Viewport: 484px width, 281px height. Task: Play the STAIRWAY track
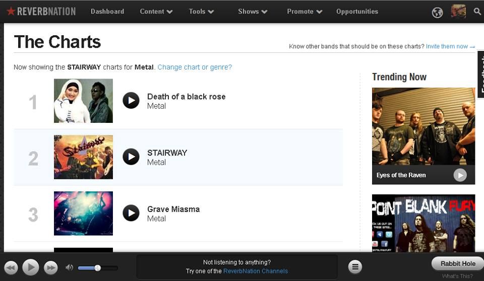tap(131, 157)
